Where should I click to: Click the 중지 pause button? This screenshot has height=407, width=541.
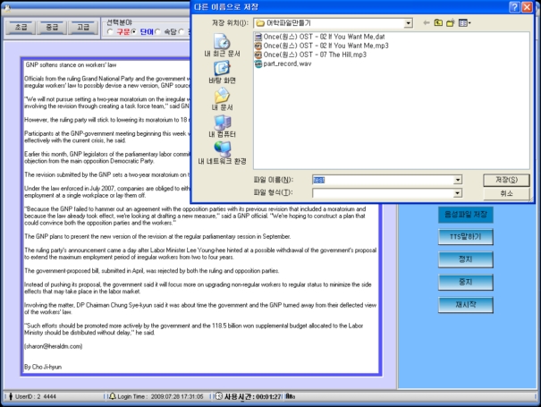coord(466,283)
